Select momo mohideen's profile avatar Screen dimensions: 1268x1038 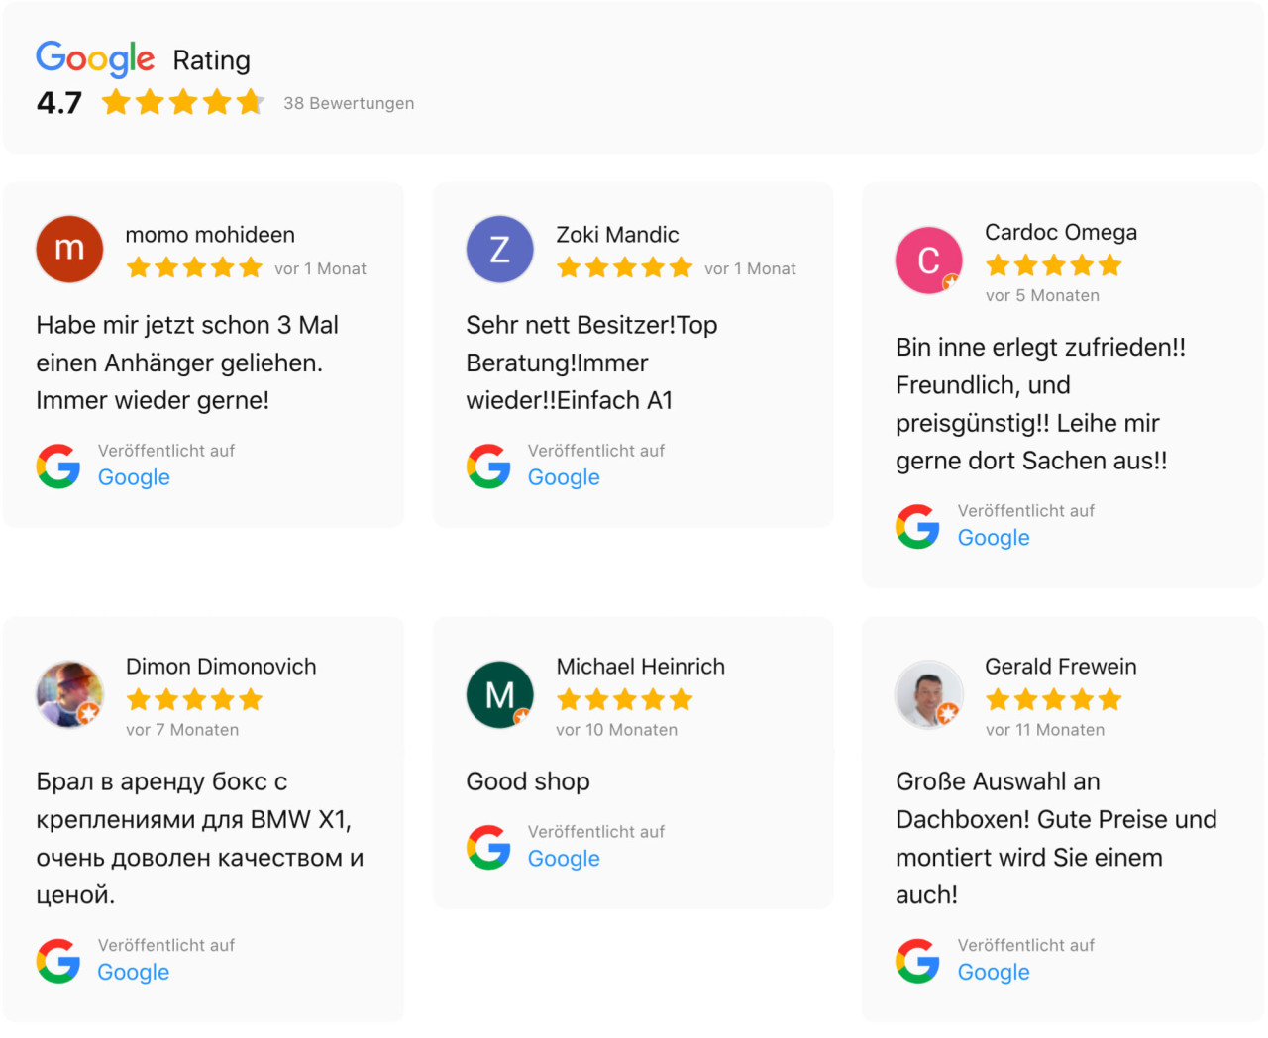click(69, 249)
